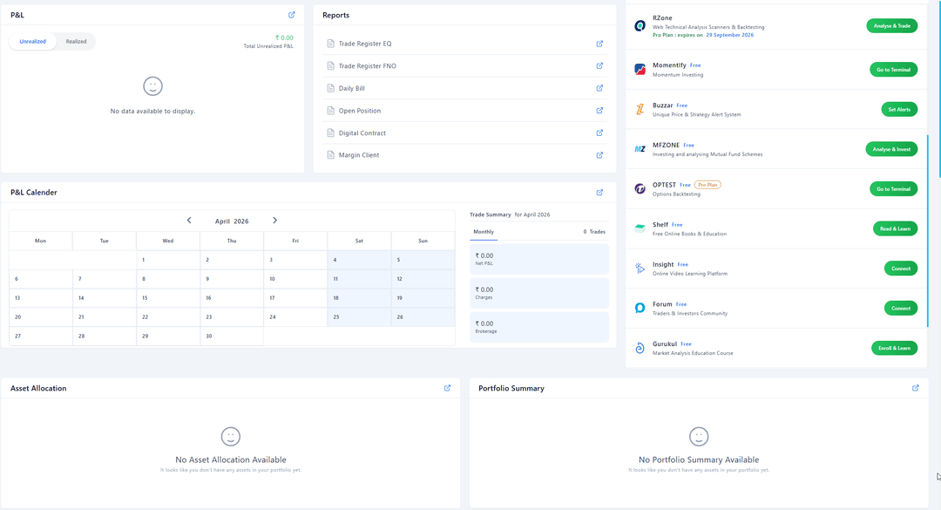The image size is (941, 510).
Task: Open P&L Calender in new window
Action: point(599,193)
